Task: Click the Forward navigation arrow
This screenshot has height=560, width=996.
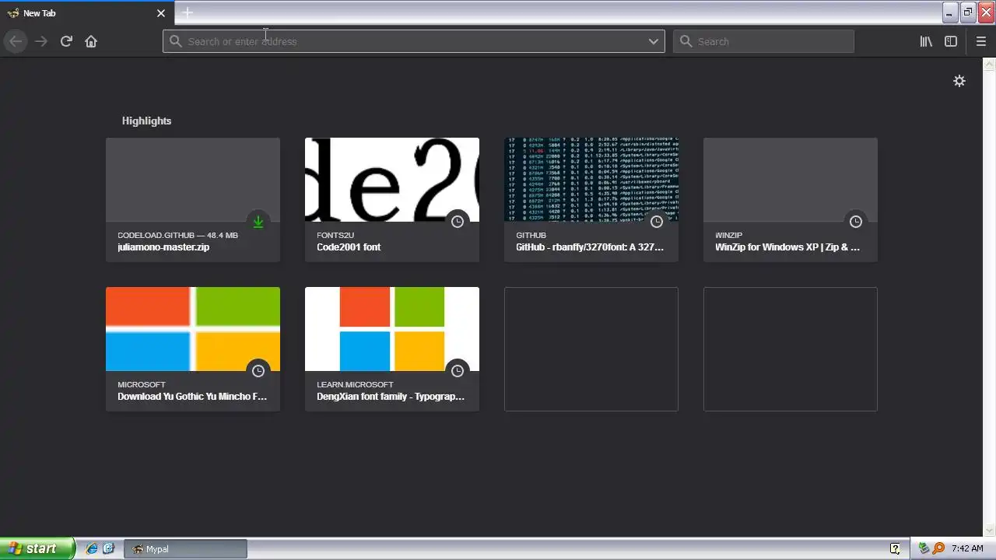Action: 41,41
